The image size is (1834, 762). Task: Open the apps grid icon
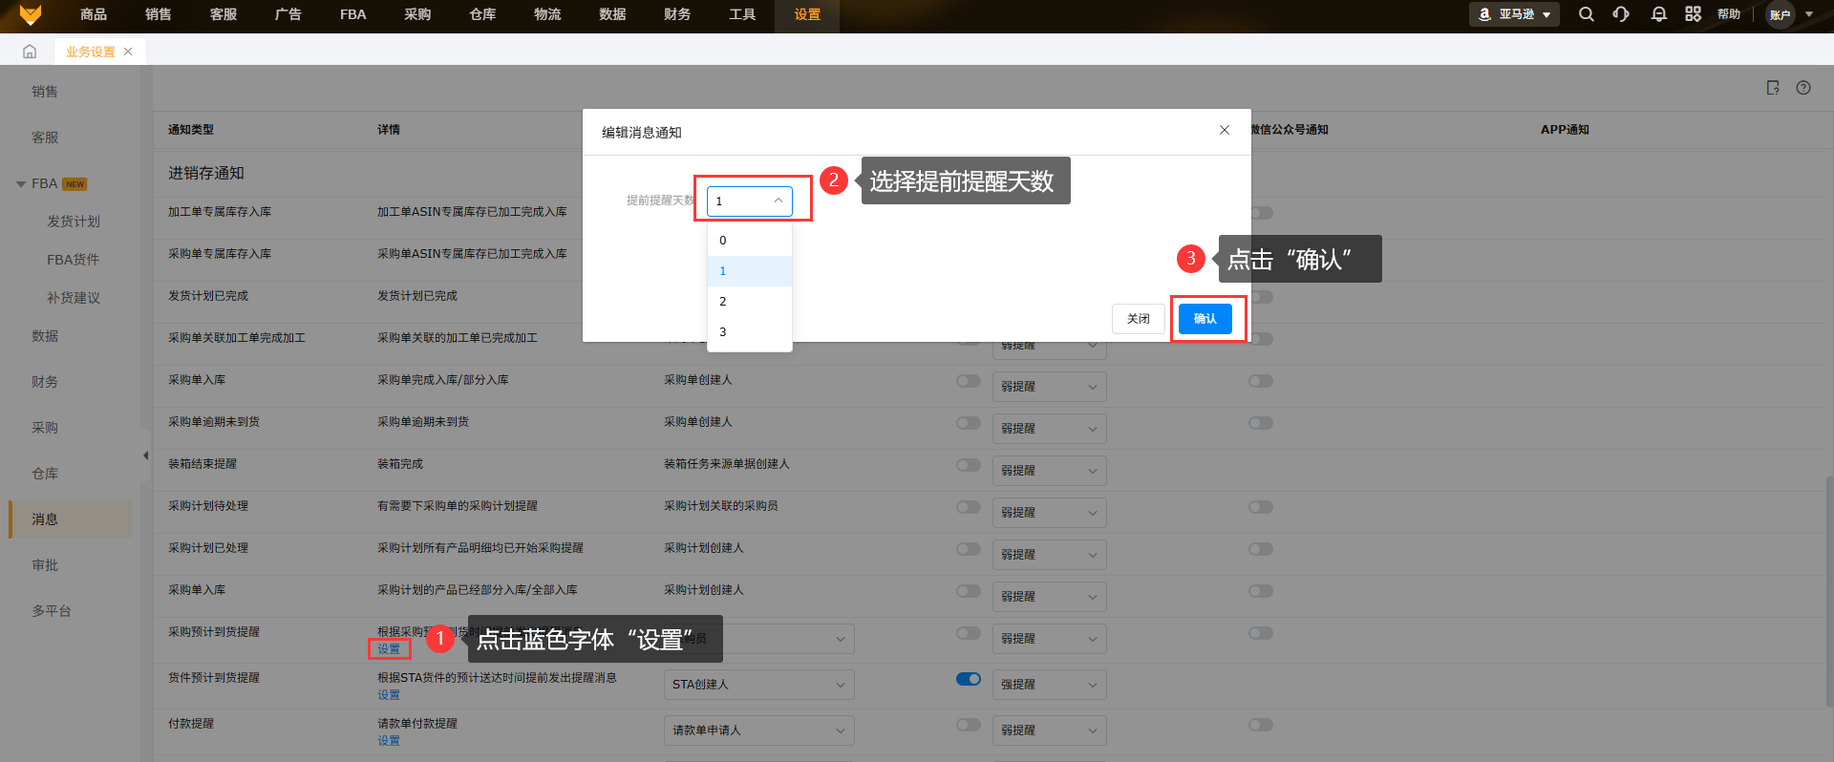click(1693, 14)
